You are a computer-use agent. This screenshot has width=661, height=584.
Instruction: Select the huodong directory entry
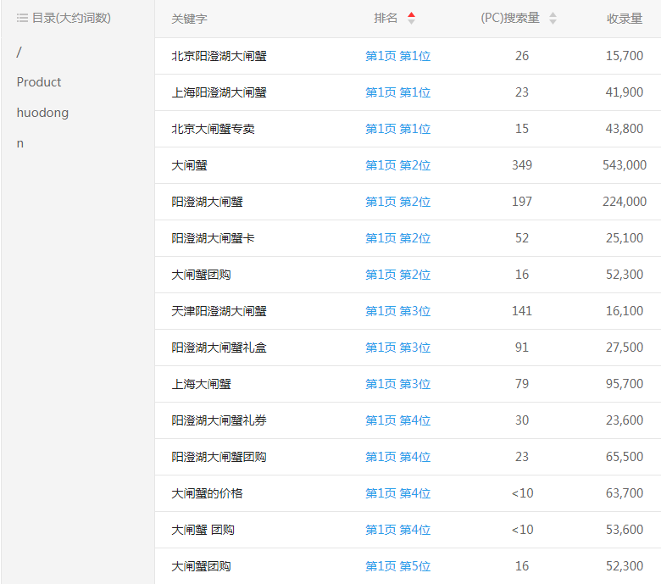tap(42, 113)
